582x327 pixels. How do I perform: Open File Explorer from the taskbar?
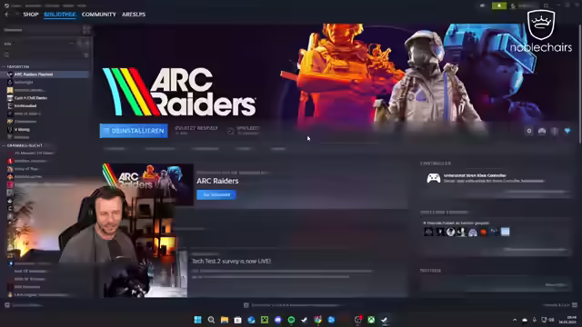[x=225, y=320]
